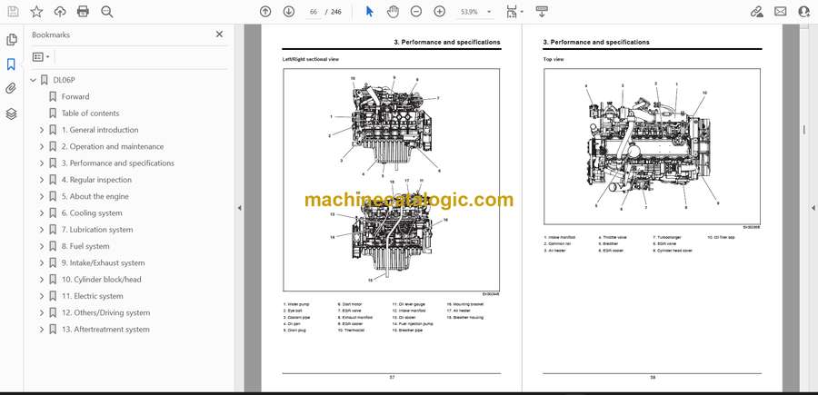This screenshot has height=395, width=818.
Task: Close the Bookmarks panel
Action: tap(219, 35)
